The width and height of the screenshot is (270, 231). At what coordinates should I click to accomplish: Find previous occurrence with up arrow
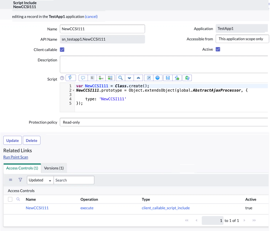coord(139,78)
